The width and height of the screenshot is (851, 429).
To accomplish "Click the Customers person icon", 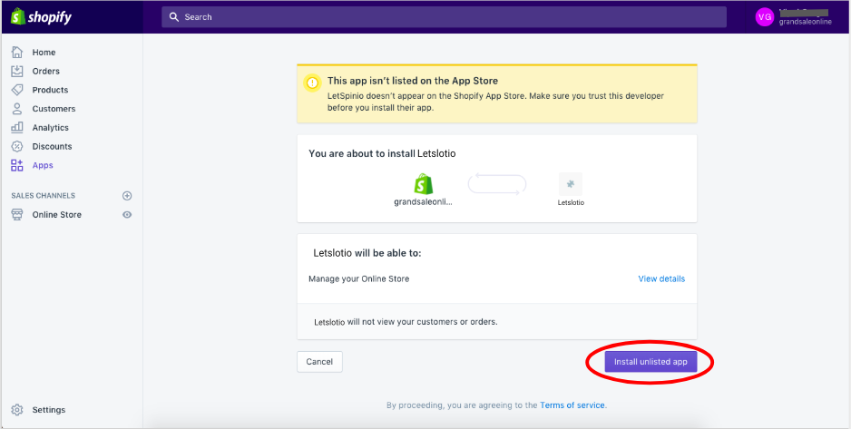I will point(17,109).
